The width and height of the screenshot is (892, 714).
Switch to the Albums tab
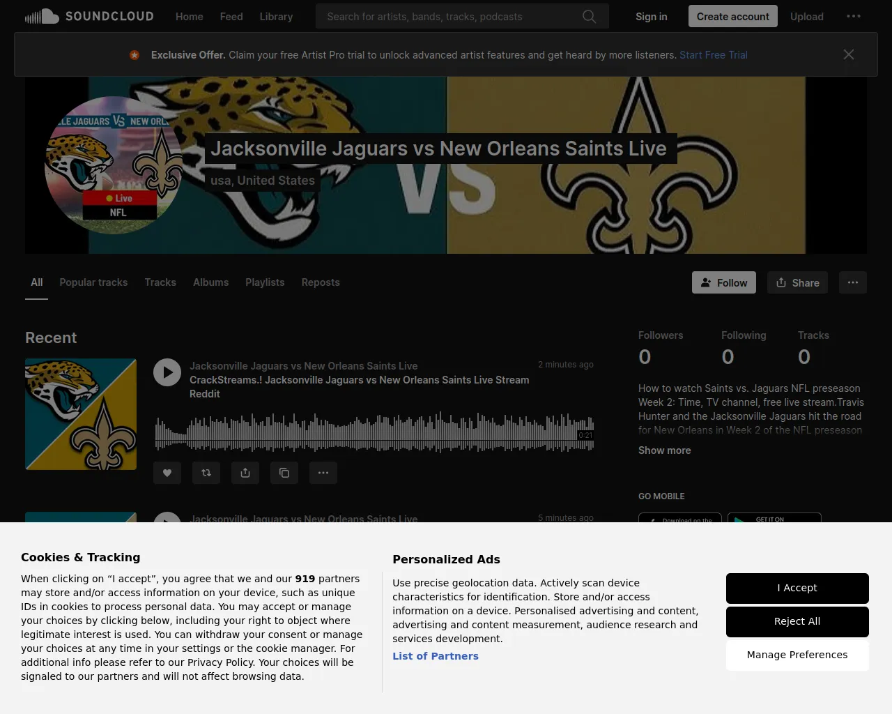click(x=210, y=282)
